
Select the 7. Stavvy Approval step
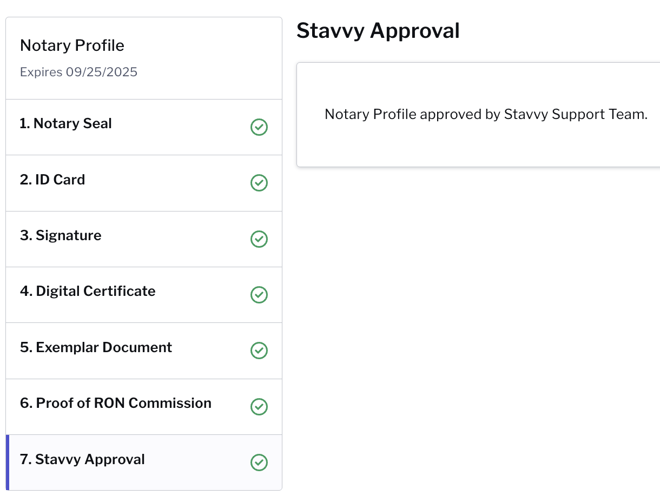coord(144,463)
